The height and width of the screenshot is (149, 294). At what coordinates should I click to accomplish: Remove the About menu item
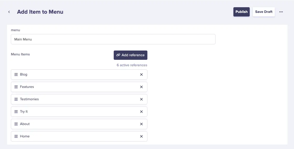tap(141, 124)
